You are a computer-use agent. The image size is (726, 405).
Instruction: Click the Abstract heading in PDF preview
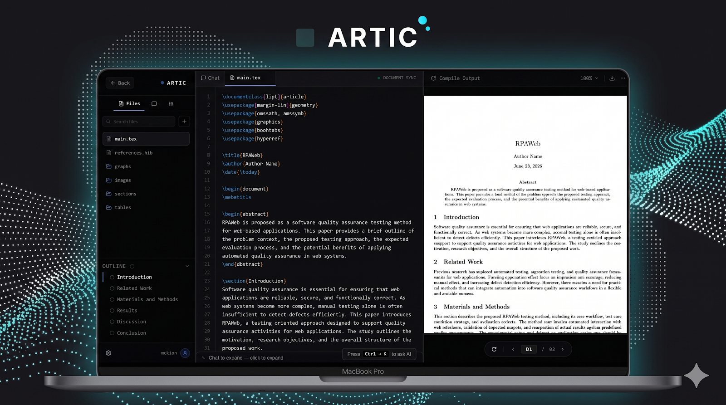(x=528, y=182)
